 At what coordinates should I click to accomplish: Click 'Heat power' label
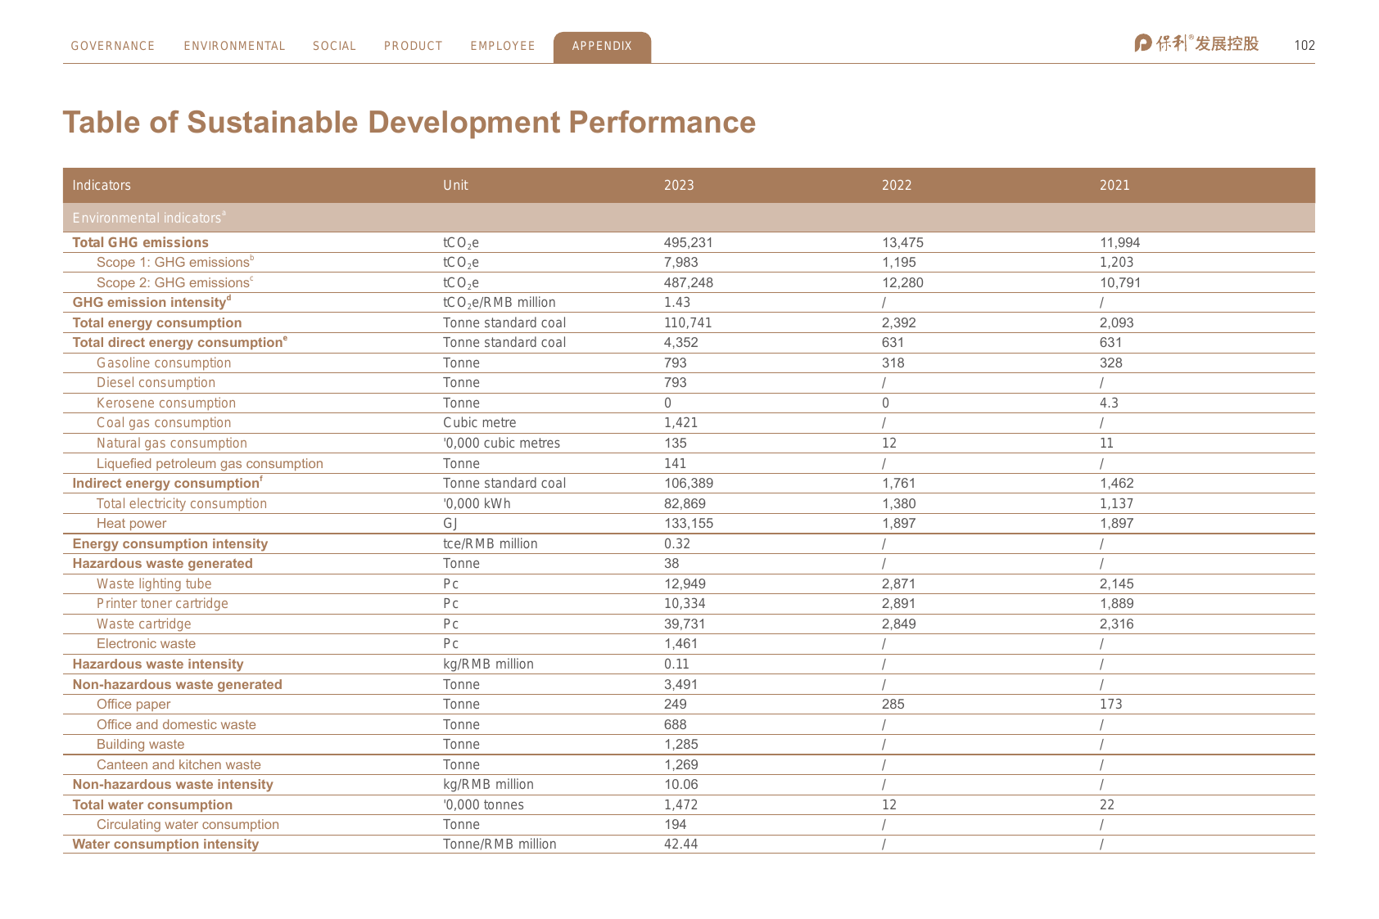[x=131, y=523]
